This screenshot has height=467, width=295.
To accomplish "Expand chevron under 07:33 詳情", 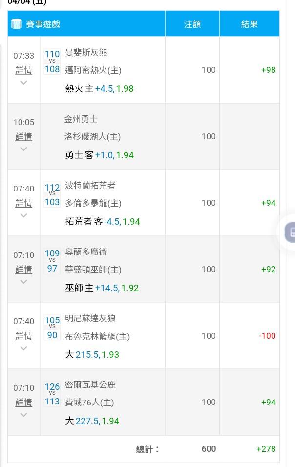I will coord(23,83).
